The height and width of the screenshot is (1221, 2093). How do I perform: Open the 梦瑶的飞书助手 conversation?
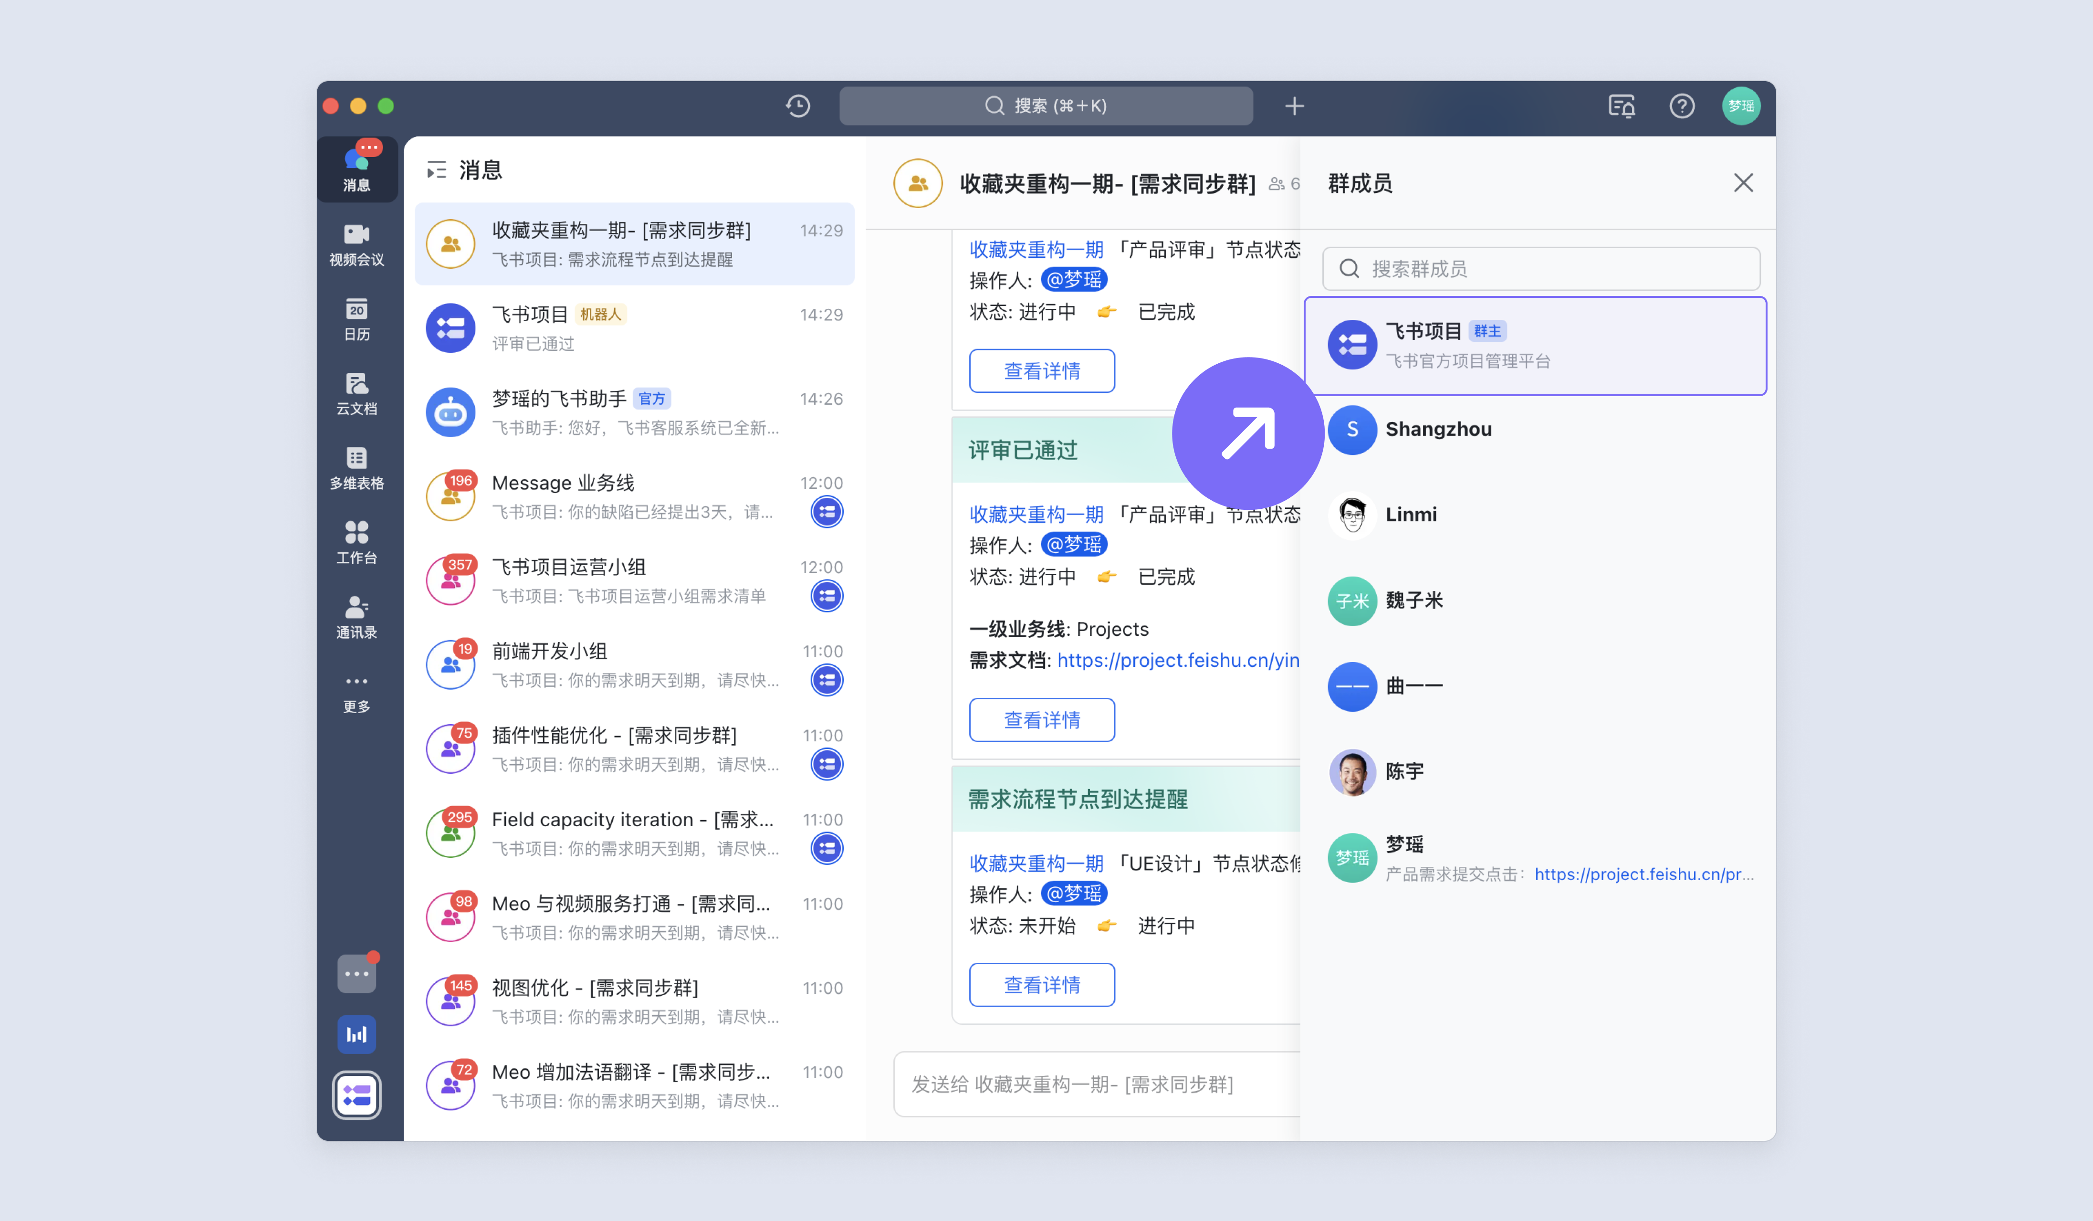click(635, 412)
